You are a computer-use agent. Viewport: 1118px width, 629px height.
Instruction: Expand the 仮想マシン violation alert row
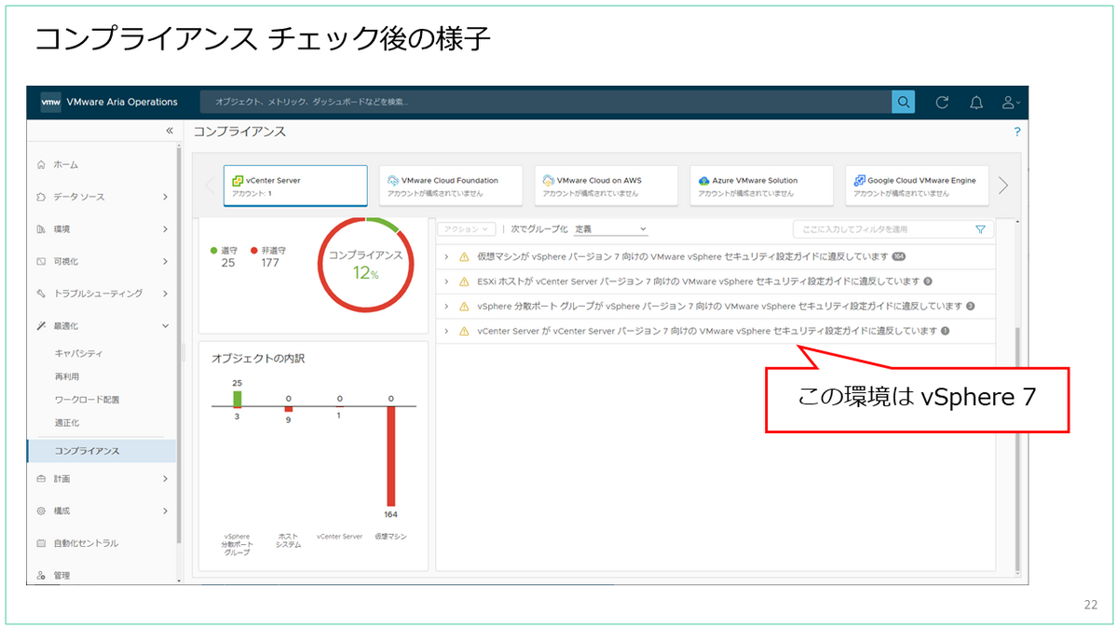click(446, 256)
